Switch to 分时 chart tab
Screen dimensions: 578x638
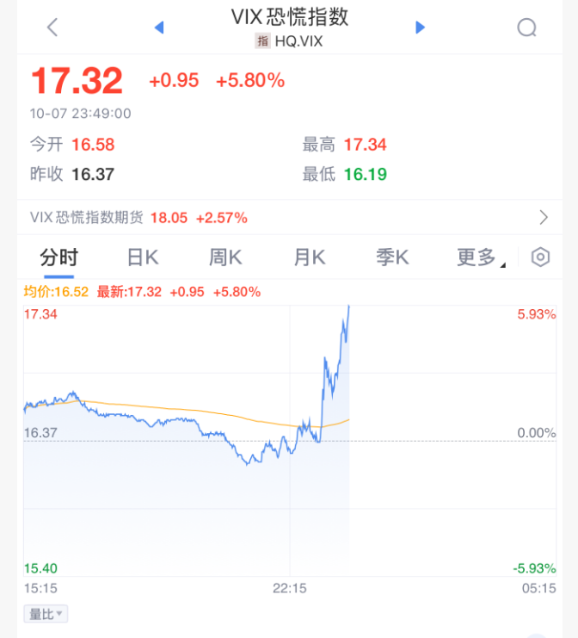59,257
